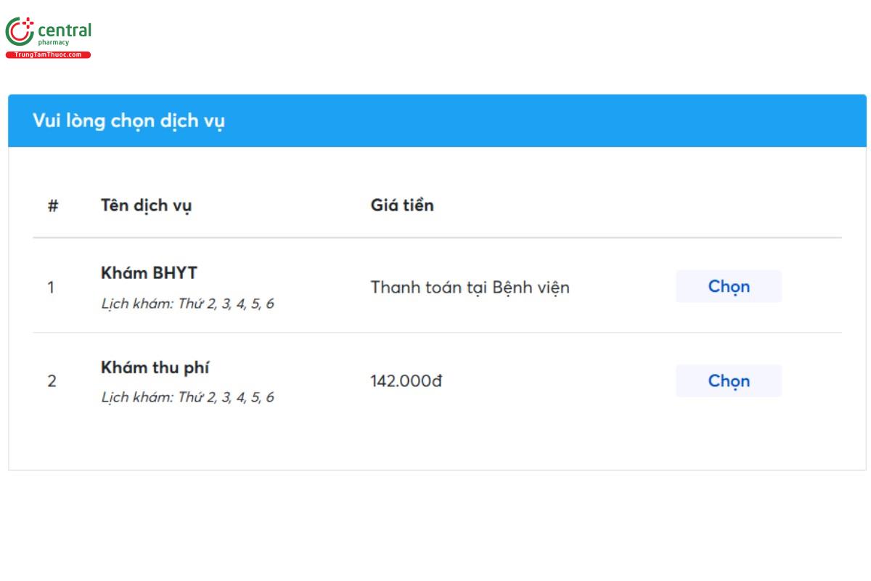
Task: Select the 'Khám BHYT' service name
Action: coord(149,273)
